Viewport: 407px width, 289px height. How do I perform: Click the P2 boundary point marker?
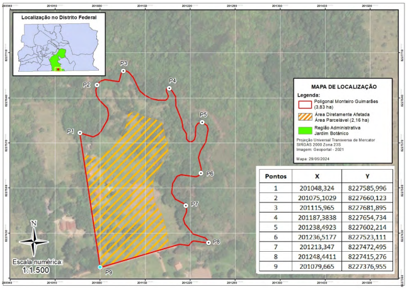(x=97, y=85)
